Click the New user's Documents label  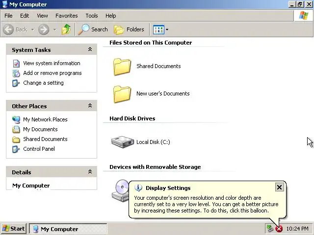coord(163,94)
